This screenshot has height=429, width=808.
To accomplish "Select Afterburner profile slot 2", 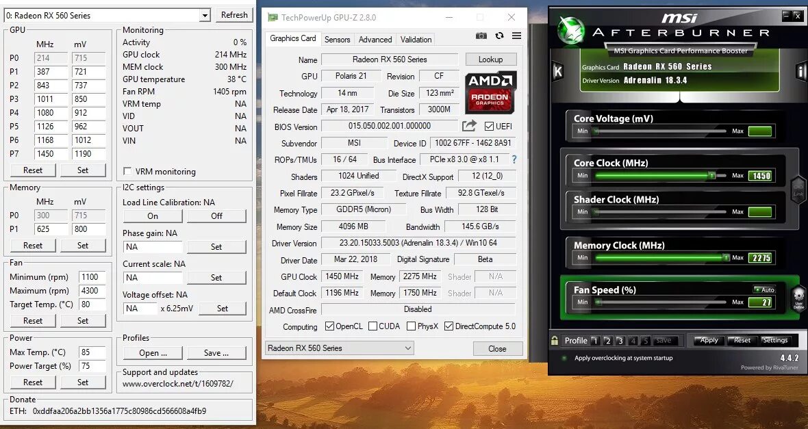I will click(607, 341).
